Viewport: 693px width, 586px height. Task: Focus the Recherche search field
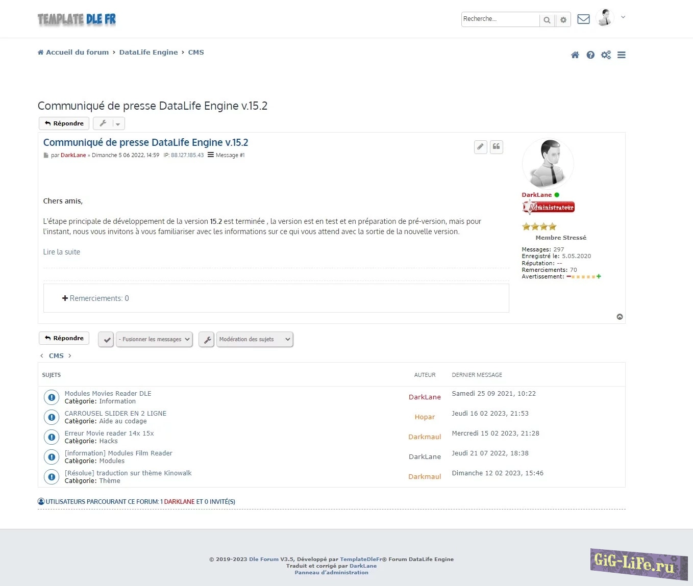(500, 19)
